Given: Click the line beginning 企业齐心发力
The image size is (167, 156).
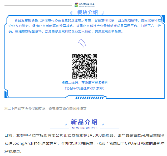Looking at the screenshot, I should click(x=85, y=26).
